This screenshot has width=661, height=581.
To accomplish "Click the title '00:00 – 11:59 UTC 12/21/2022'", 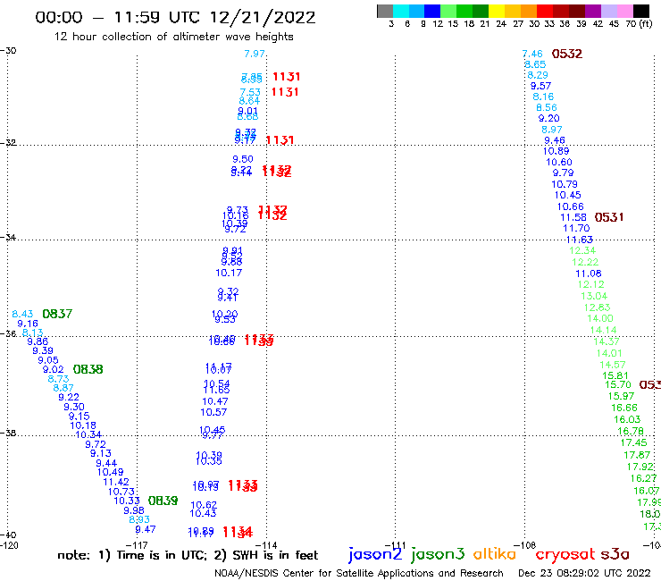I will (175, 17).
